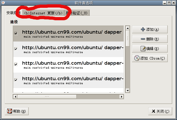Screen dimensions: 177x120
Task: Select the highlighted ubuntu.cn99.com dapper source row
Action: coord(68,34)
